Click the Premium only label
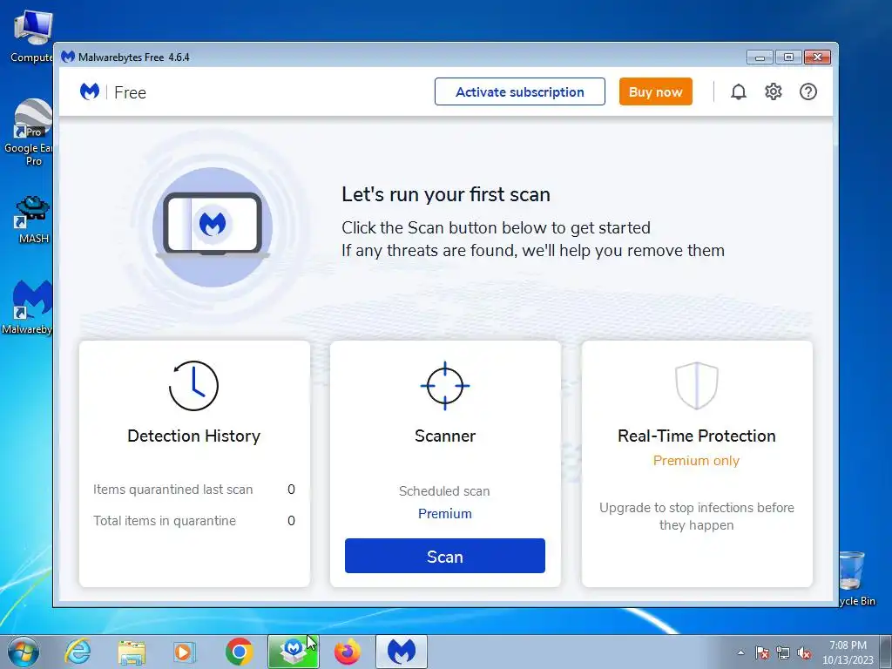Screen dimensions: 892x669 point(696,461)
